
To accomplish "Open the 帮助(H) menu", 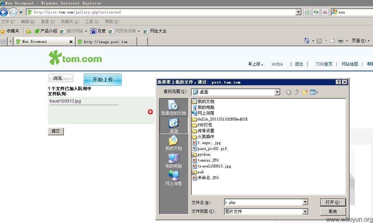I will pos(112,22).
